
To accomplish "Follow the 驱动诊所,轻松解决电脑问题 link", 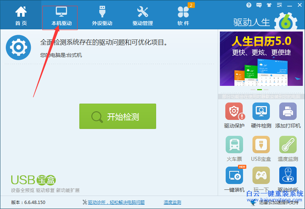I will pyautogui.click(x=116, y=202).
